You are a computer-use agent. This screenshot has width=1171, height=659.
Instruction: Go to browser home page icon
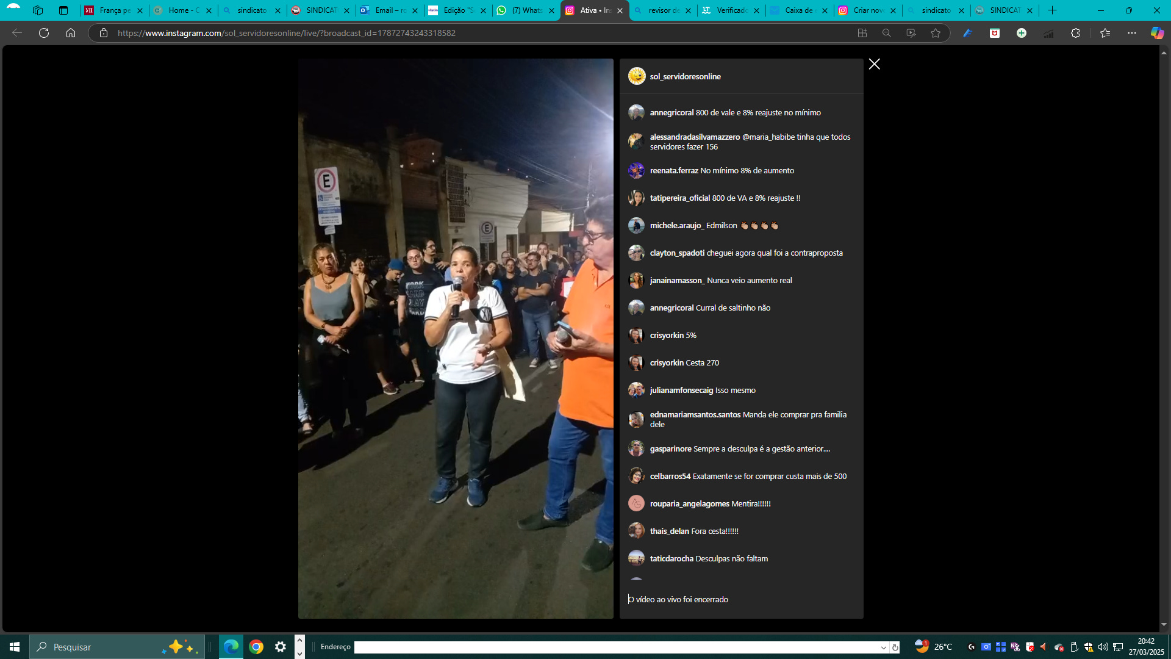click(71, 33)
